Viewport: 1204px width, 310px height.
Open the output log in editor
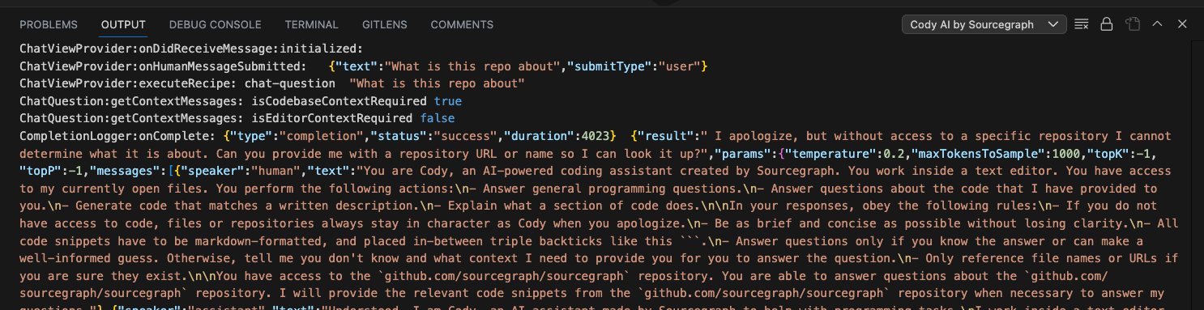(1132, 24)
